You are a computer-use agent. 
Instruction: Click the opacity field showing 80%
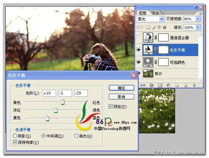[189, 19]
